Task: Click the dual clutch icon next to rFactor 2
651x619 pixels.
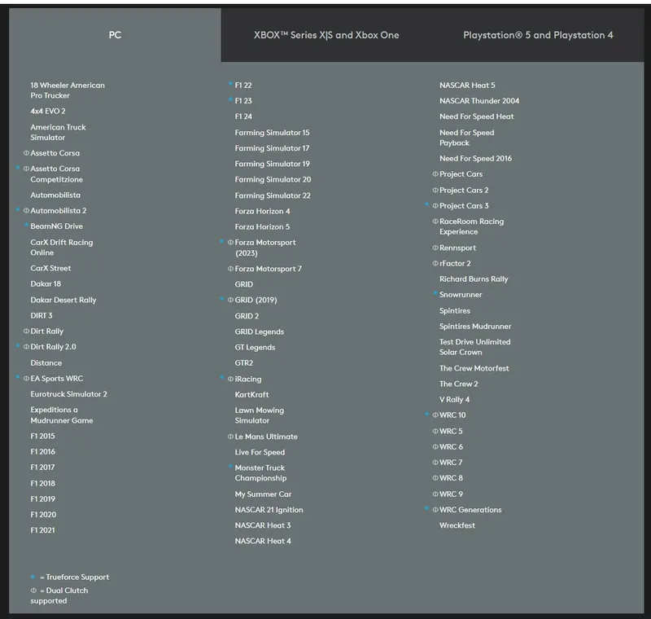Action: (435, 263)
